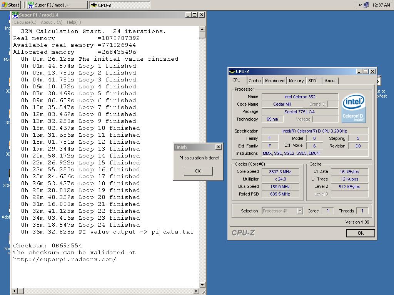Open the Calculate(C) menu in Super PI
This screenshot has height=295, width=394.
25,22
